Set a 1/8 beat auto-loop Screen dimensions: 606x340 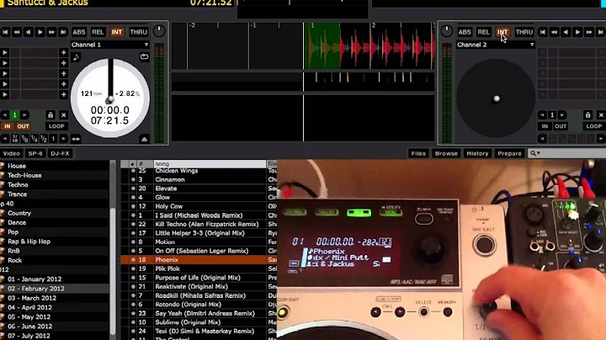click(x=24, y=139)
